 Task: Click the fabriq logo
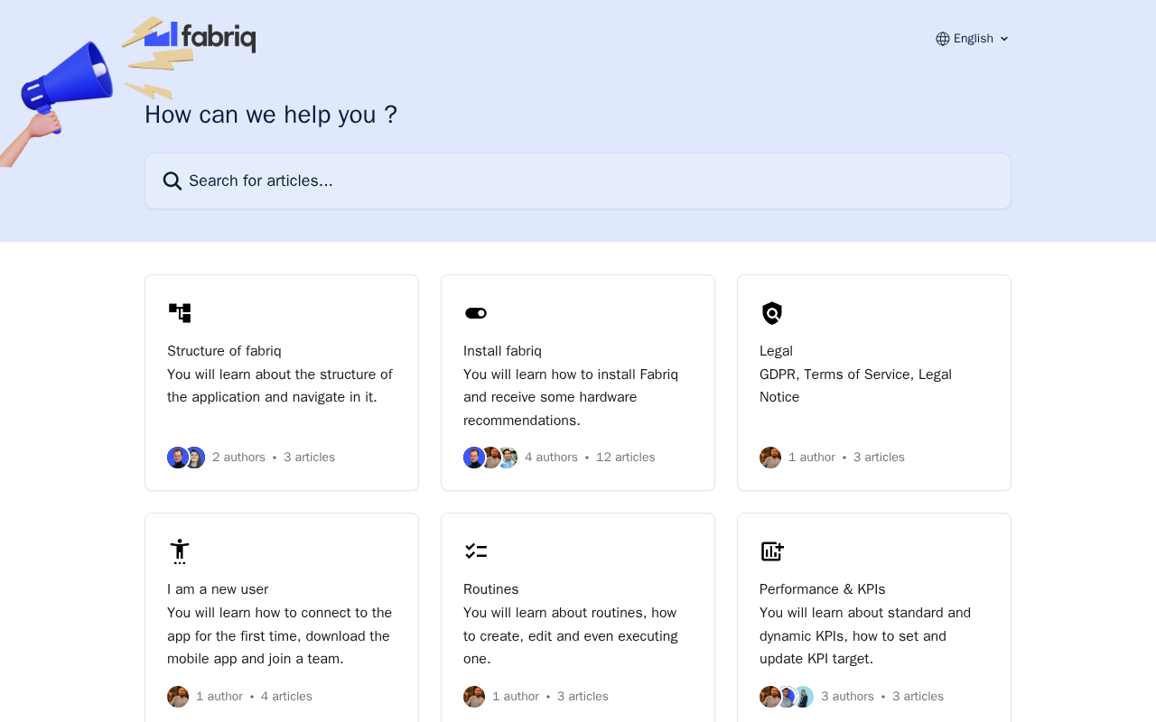click(x=200, y=37)
